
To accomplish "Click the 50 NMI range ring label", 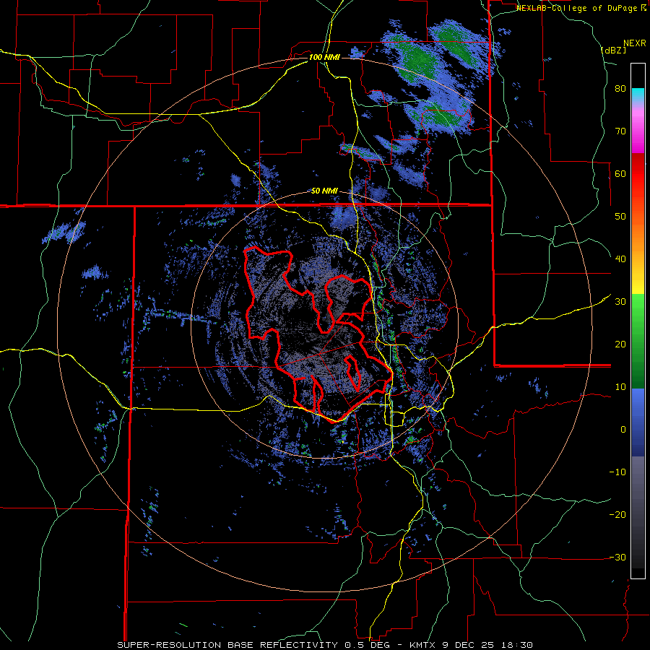I will 324,191.
